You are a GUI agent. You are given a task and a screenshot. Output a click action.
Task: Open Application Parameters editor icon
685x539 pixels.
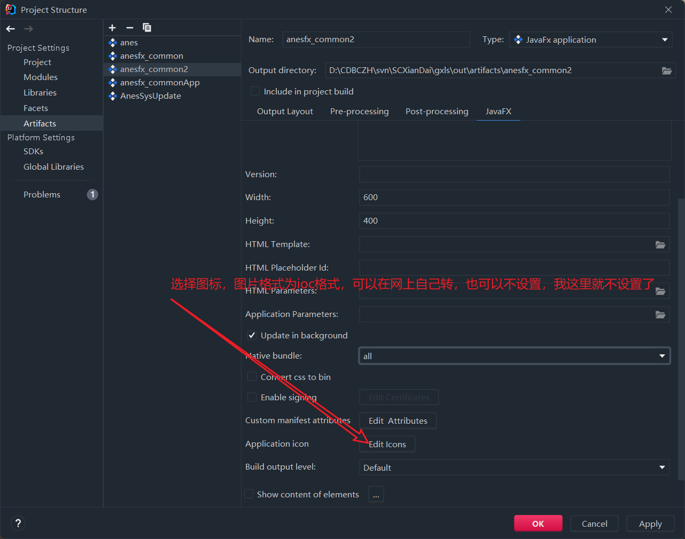(660, 315)
